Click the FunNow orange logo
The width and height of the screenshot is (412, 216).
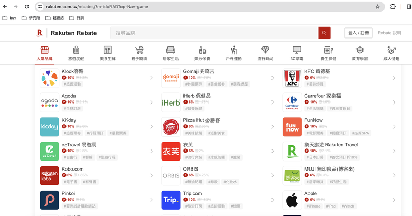(292, 127)
